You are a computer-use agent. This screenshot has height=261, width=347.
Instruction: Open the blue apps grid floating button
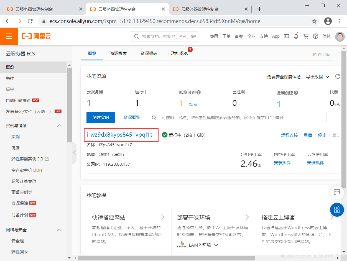[x=337, y=209]
